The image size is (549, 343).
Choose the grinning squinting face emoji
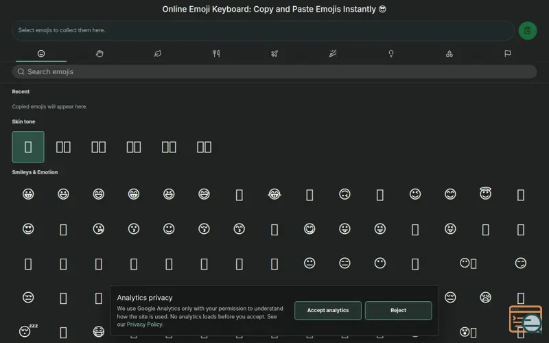pos(169,194)
